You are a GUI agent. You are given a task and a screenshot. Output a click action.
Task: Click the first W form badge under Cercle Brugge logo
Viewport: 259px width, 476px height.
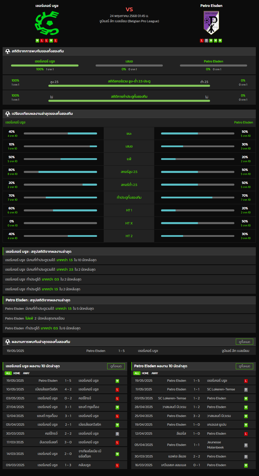pyautogui.click(x=37, y=40)
